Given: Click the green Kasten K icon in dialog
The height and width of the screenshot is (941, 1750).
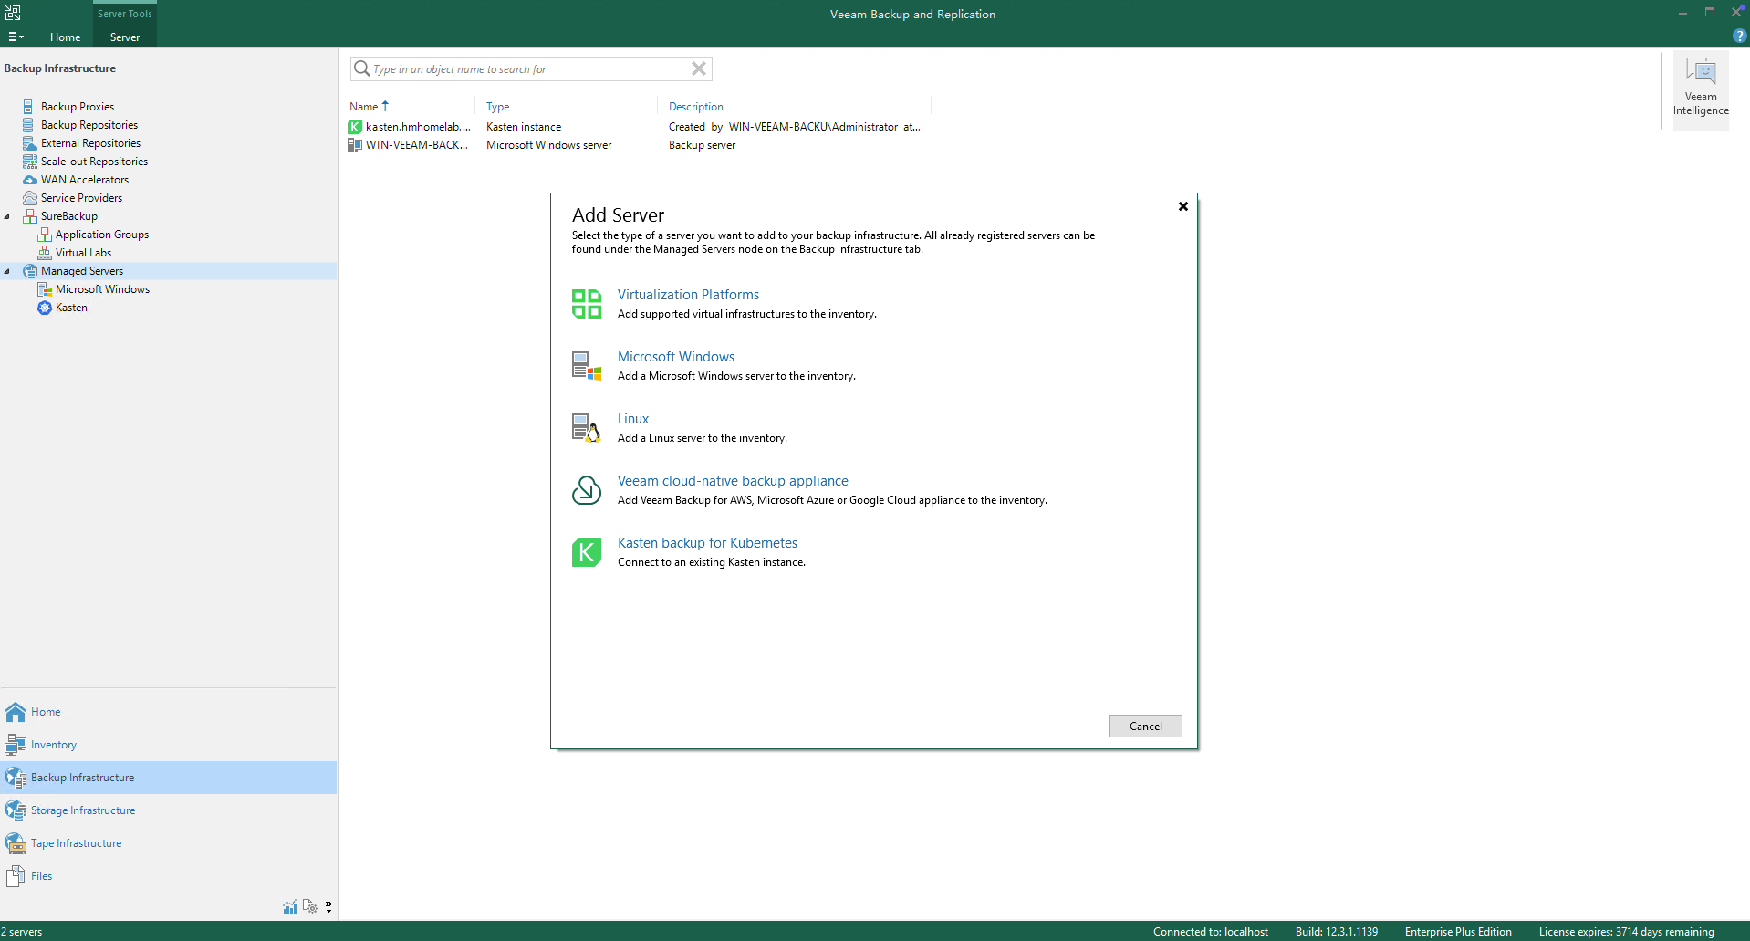Looking at the screenshot, I should pyautogui.click(x=586, y=552).
